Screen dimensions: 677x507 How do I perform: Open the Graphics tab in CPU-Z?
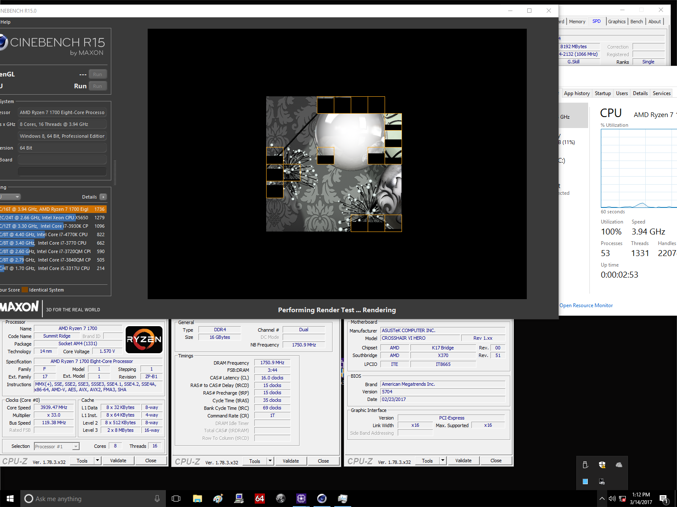617,22
